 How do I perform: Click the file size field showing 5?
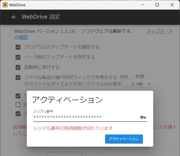(130, 84)
